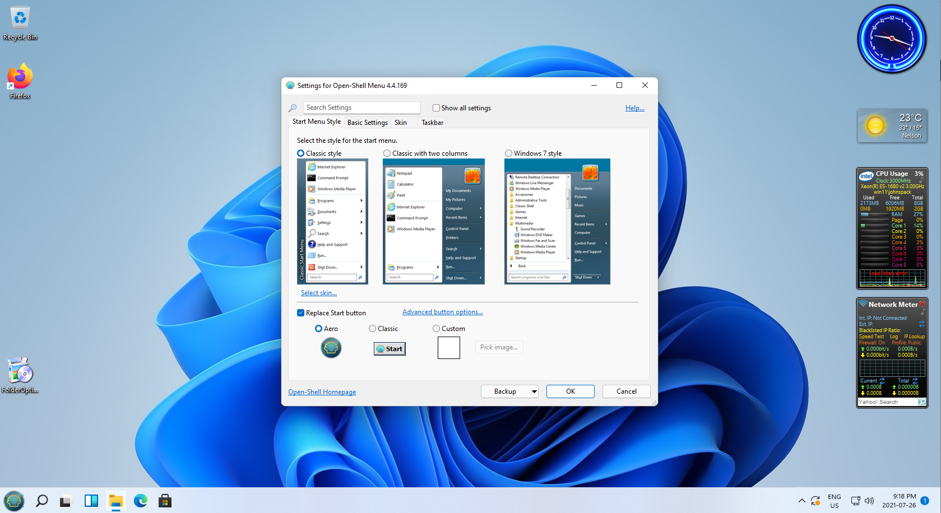Image resolution: width=941 pixels, height=513 pixels.
Task: Select the Custom button radio option
Action: tap(437, 329)
